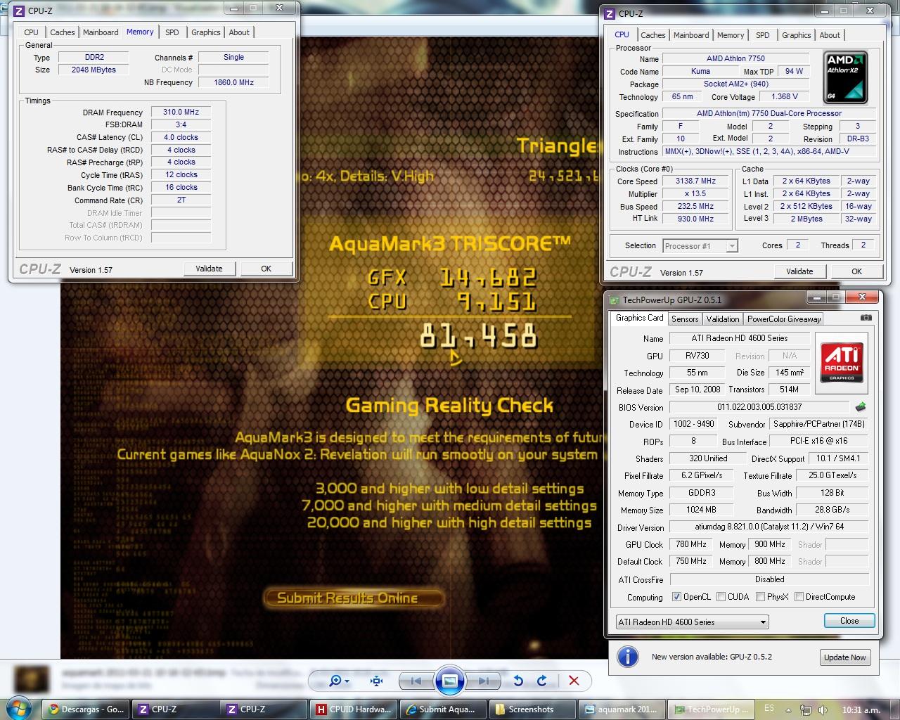The height and width of the screenshot is (720, 900).
Task: Click the Core Speed 3138.7 MHz value
Action: pos(695,181)
